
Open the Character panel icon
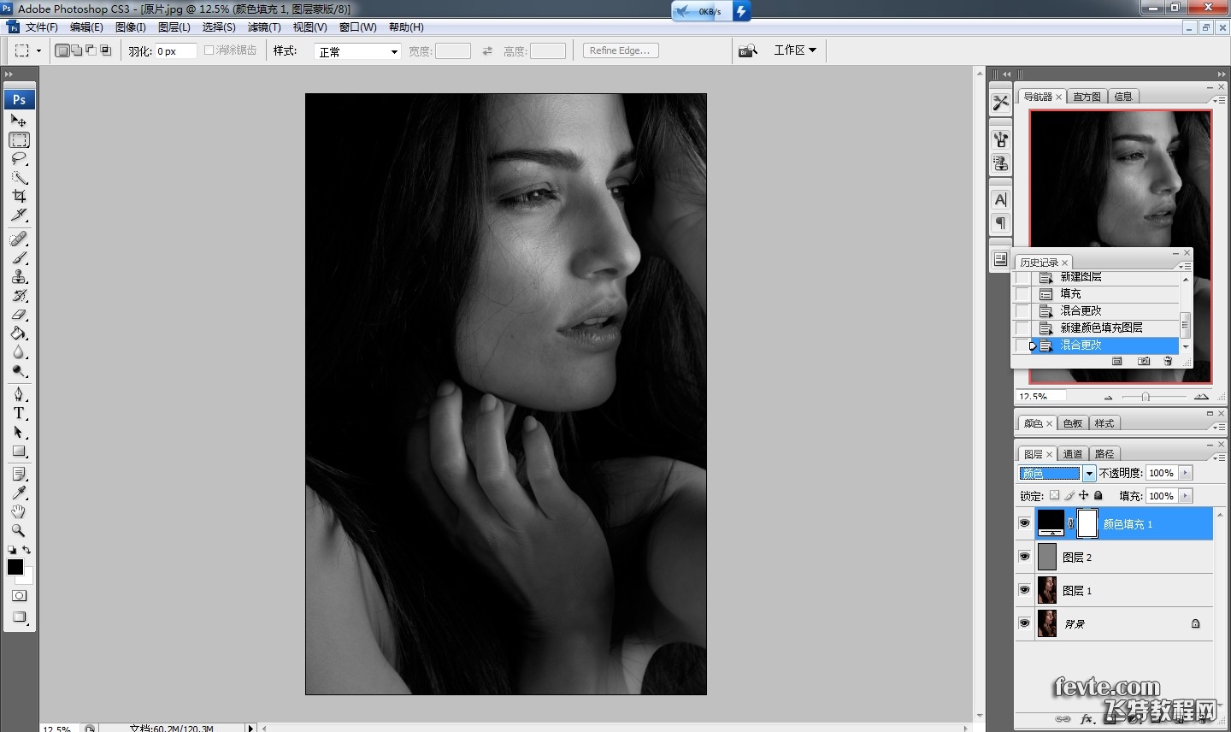coord(1000,199)
